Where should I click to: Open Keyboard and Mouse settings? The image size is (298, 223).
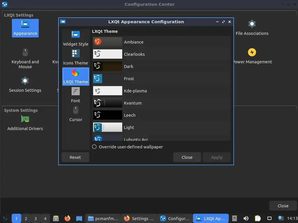[x=25, y=58]
